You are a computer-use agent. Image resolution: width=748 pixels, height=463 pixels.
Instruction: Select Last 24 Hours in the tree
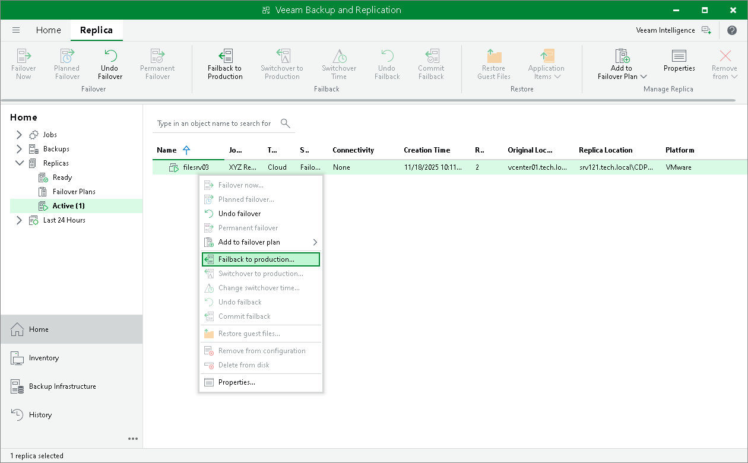[x=64, y=220]
